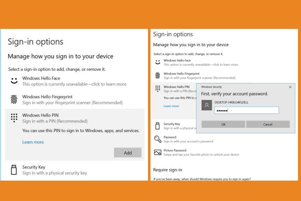Click the Security Key USB icon in left panel
Image resolution: width=301 pixels, height=201 pixels.
coord(14,170)
